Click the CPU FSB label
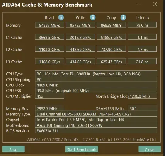165x156 pixels. click(x=14, y=91)
